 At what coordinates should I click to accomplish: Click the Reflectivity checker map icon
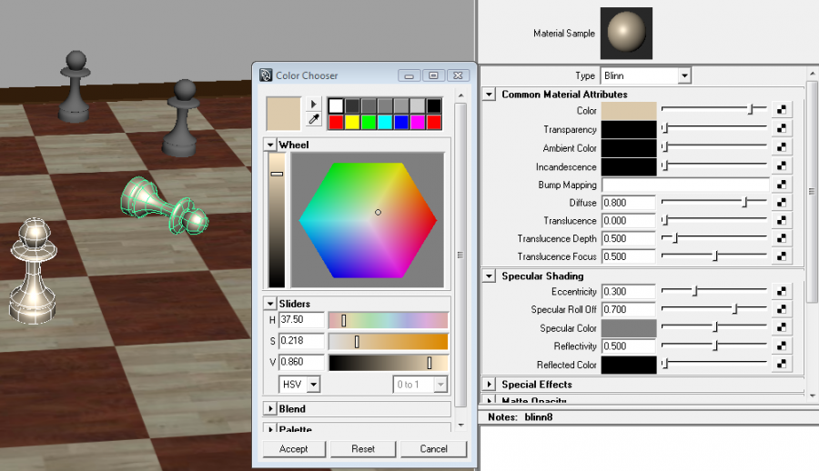(x=782, y=346)
